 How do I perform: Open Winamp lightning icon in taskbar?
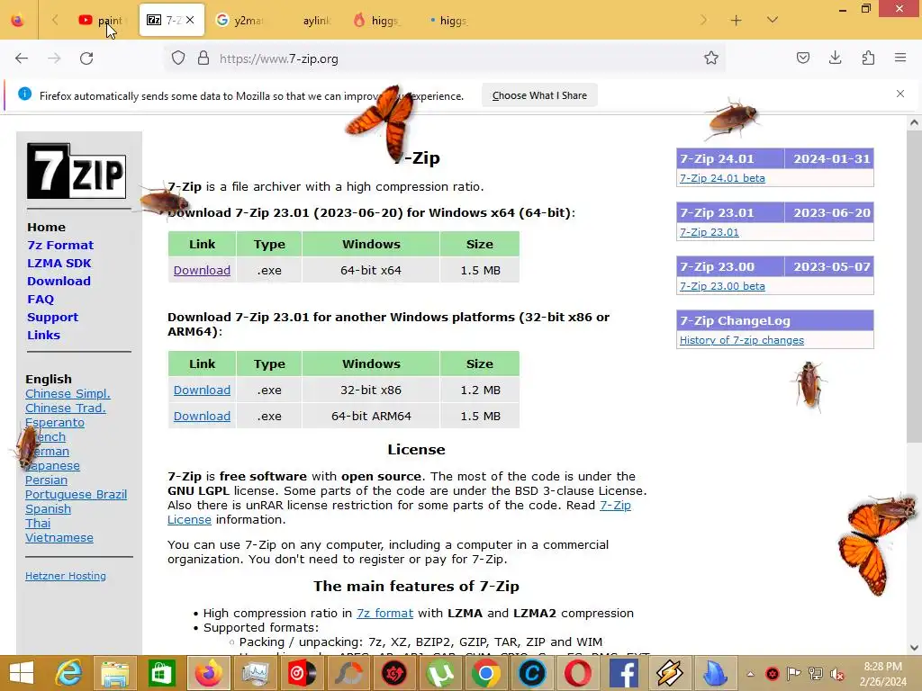(670, 673)
